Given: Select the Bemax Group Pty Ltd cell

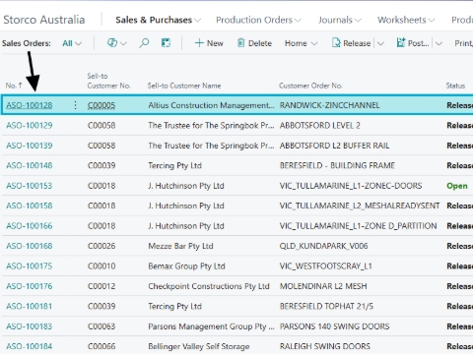Looking at the screenshot, I should pos(186,265).
